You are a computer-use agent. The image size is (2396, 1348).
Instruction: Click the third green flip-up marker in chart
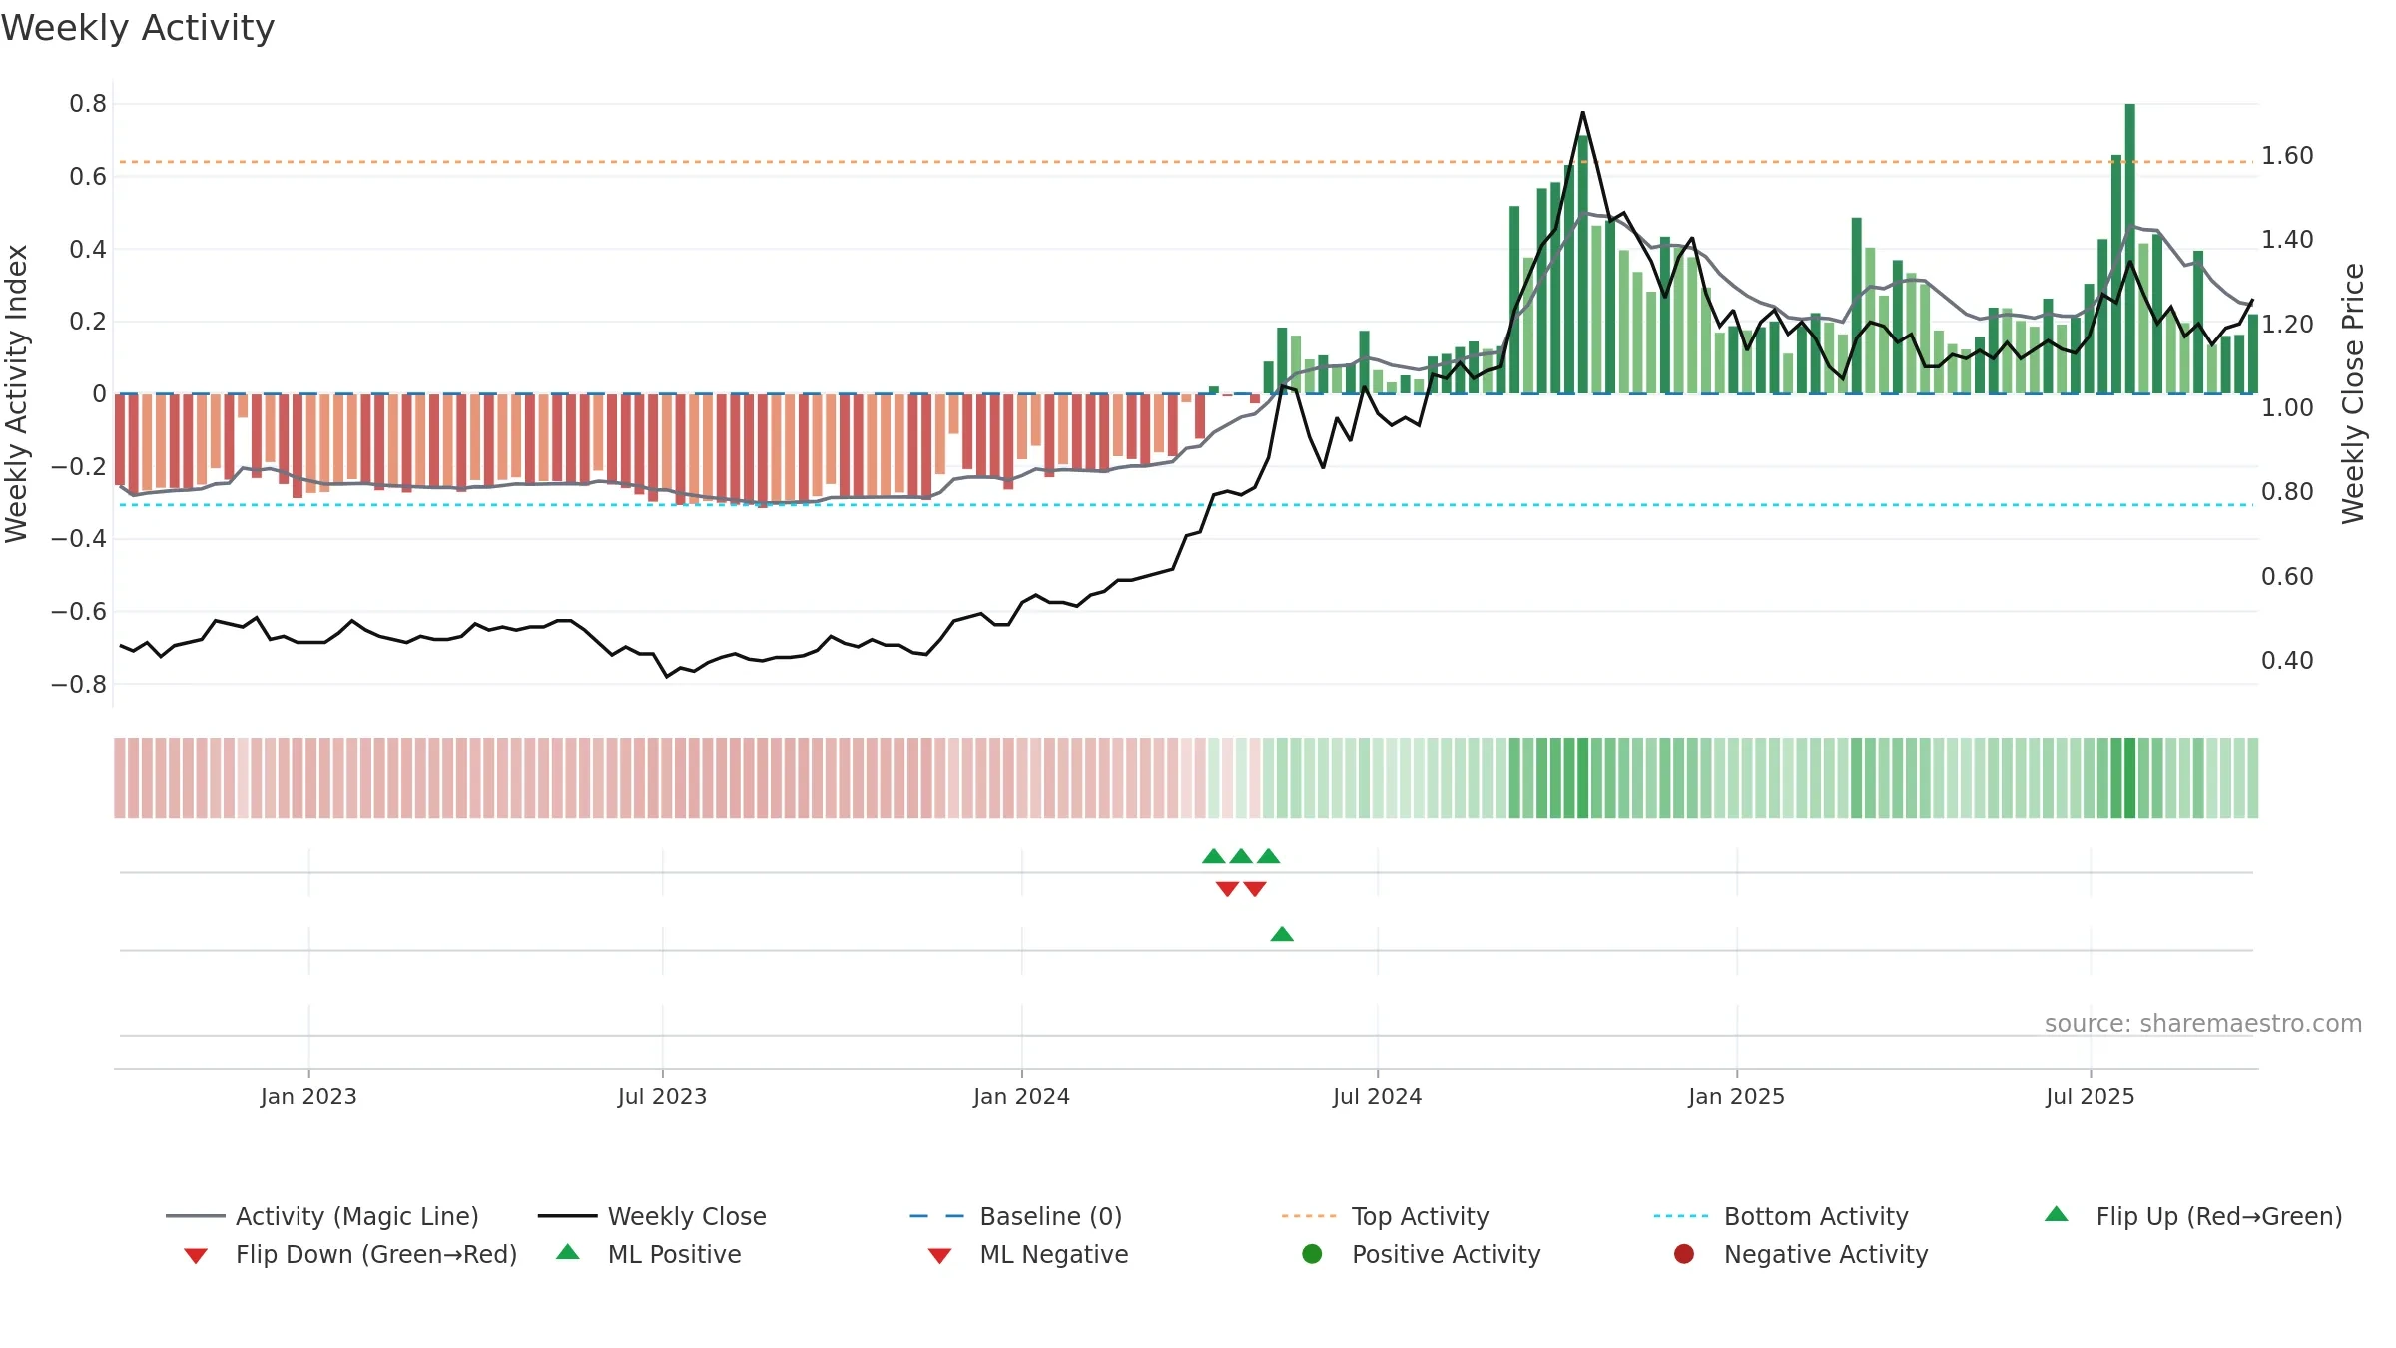click(x=1269, y=856)
